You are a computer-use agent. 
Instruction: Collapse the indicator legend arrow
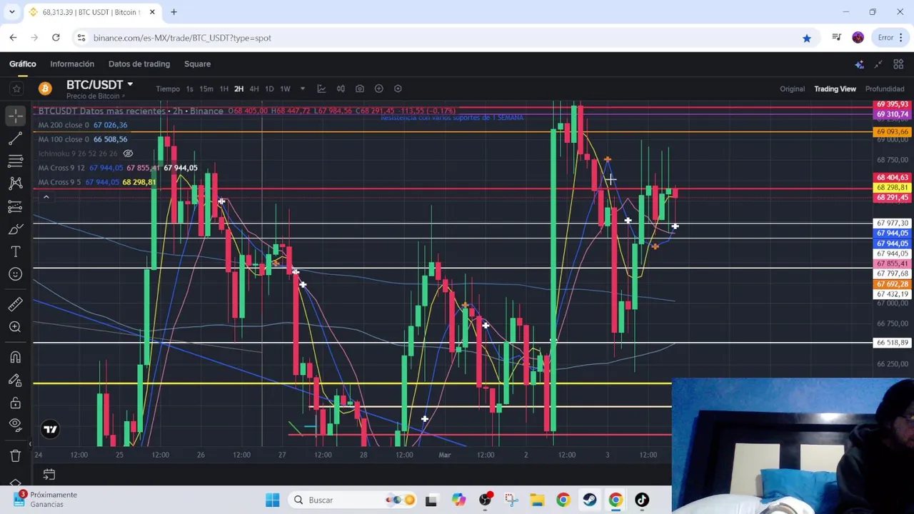46,197
